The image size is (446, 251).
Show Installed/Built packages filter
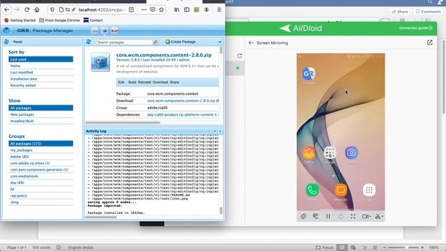click(x=40, y=121)
